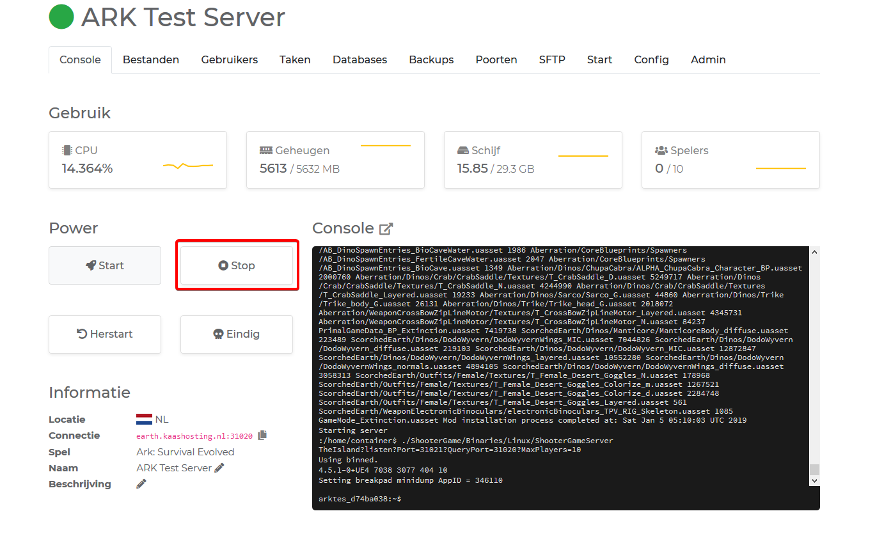Restart server with Herstart button

105,334
